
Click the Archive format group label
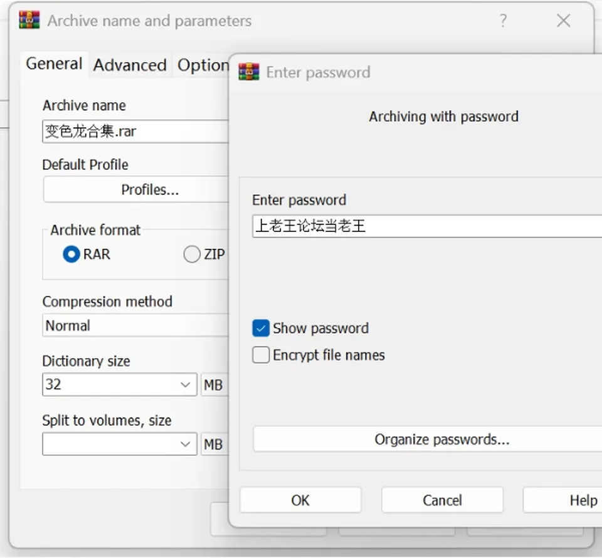[x=95, y=230]
